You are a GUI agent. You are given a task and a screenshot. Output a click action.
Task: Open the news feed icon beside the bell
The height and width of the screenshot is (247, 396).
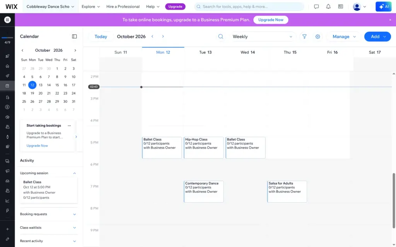point(341,7)
